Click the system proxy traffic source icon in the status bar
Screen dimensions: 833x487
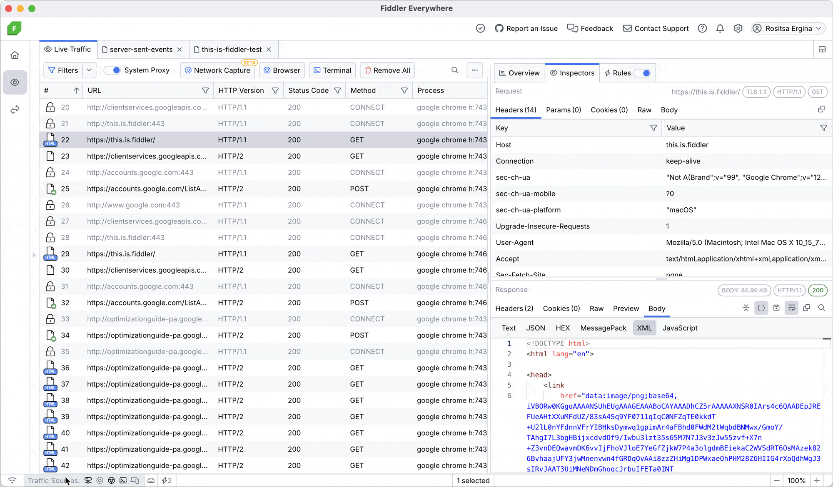pos(88,480)
